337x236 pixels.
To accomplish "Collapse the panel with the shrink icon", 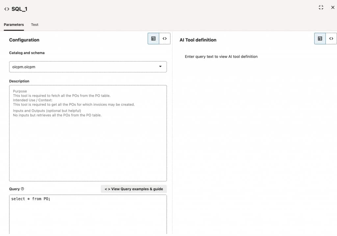I will coord(321,8).
